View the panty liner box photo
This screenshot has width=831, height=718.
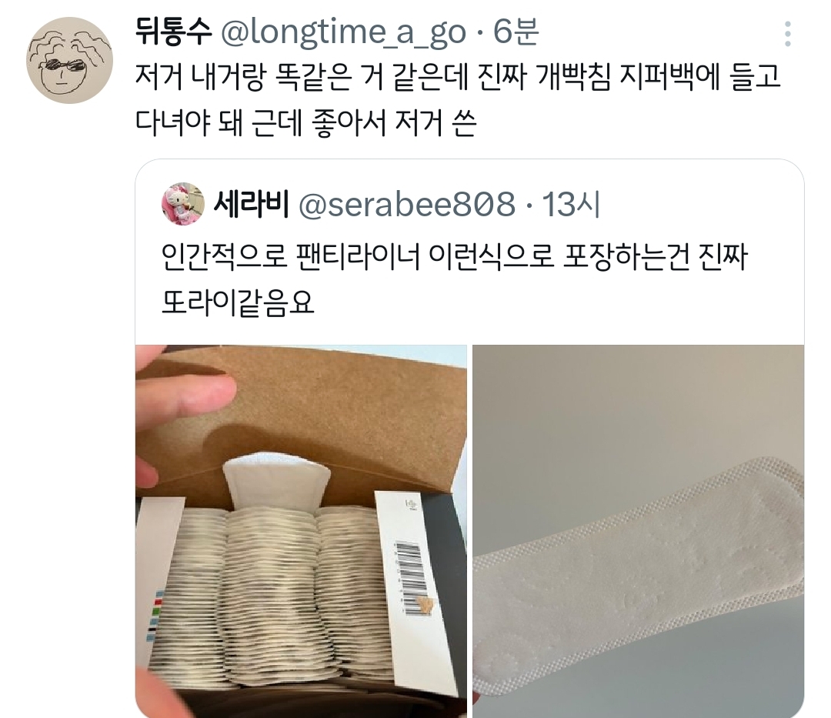tap(301, 531)
